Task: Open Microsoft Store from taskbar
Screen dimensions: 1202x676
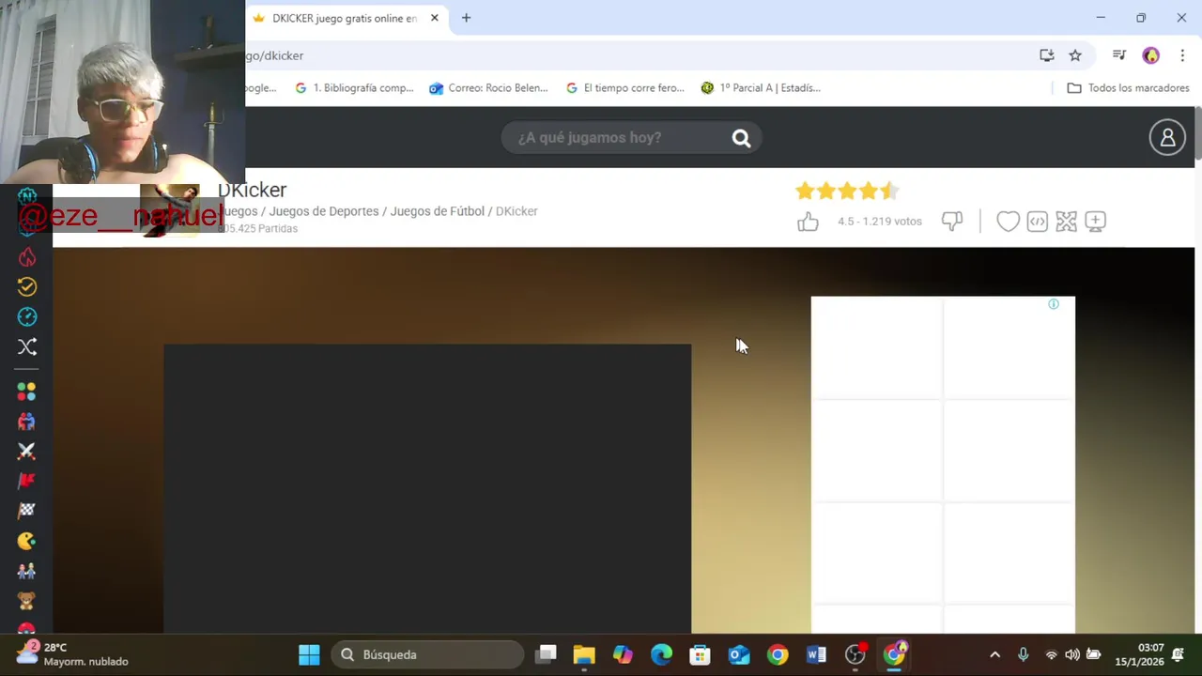Action: coord(700,654)
